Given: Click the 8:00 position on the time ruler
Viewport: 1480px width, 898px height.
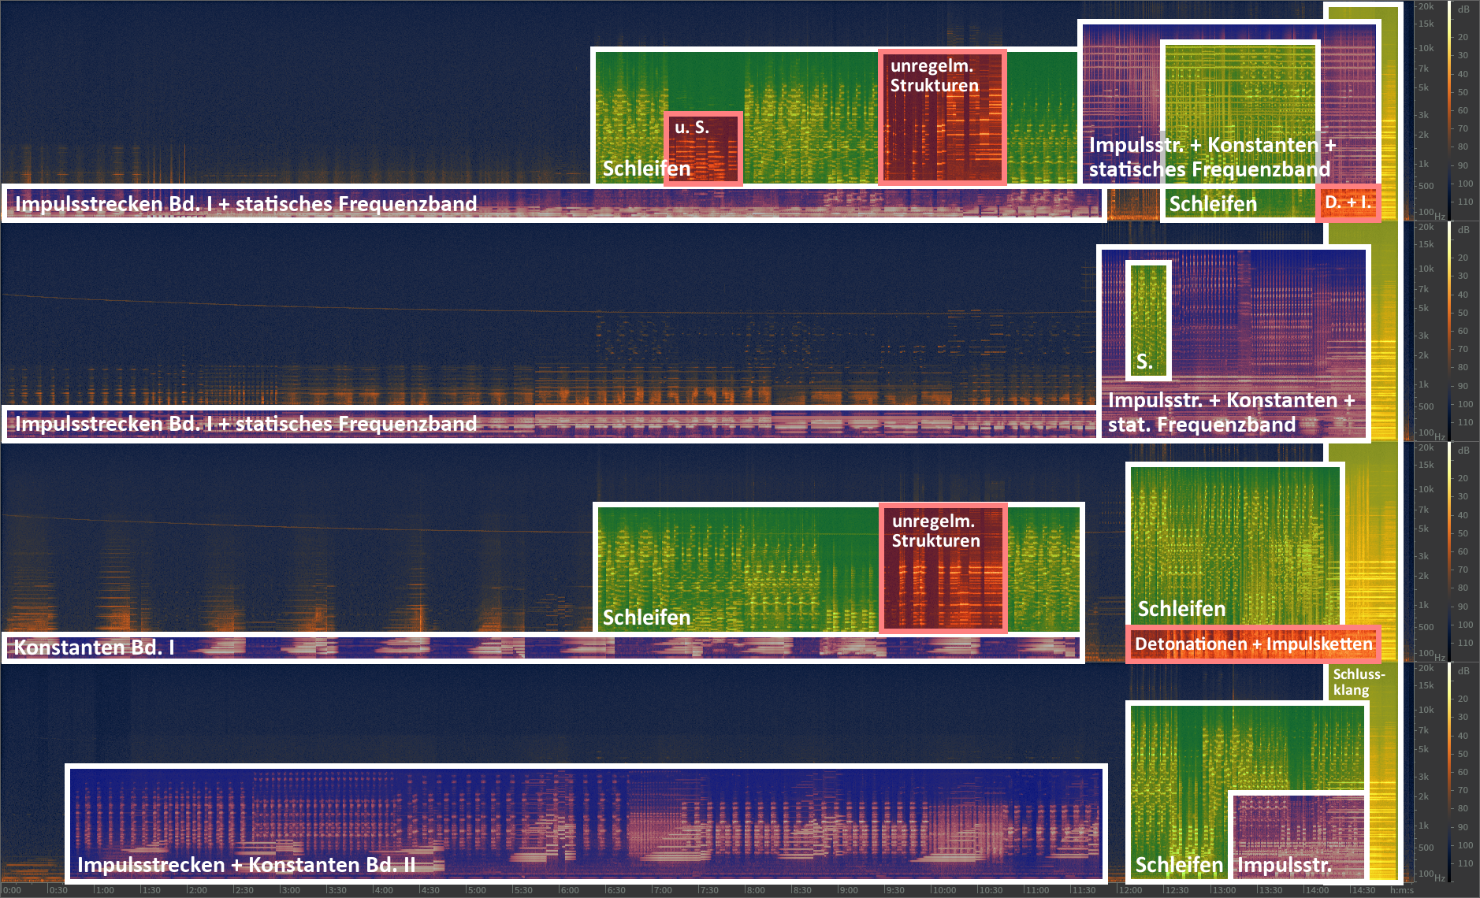Looking at the screenshot, I should click(x=755, y=890).
